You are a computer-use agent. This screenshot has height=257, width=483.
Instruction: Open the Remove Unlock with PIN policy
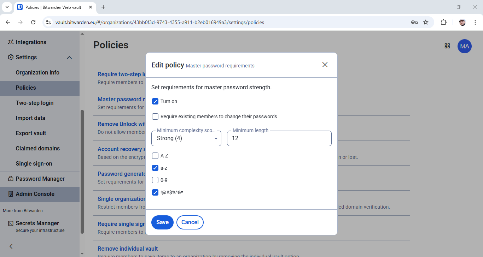tap(122, 124)
